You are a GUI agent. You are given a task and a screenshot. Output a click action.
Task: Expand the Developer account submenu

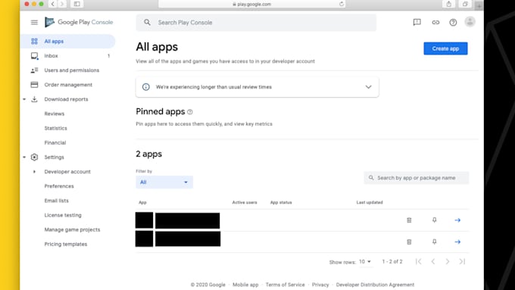pos(34,171)
